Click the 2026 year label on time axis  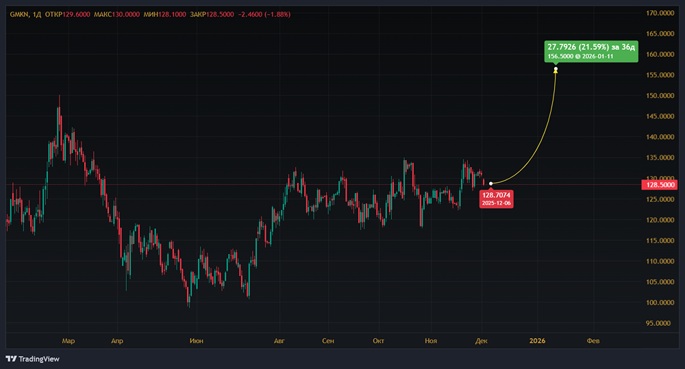coord(537,340)
